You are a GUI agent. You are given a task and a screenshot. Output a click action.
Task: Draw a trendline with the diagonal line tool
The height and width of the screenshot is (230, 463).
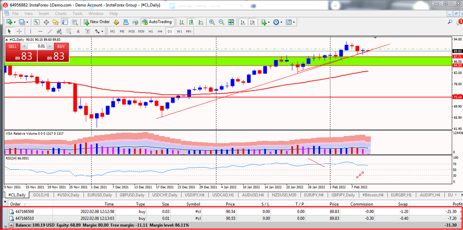pos(50,31)
